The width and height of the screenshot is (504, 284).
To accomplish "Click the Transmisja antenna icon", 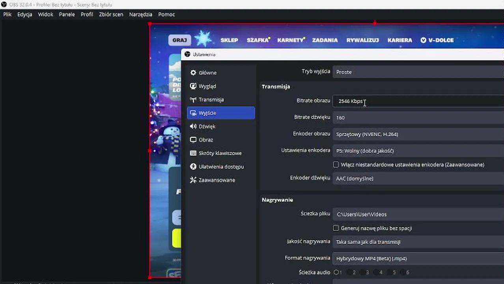I will point(193,99).
